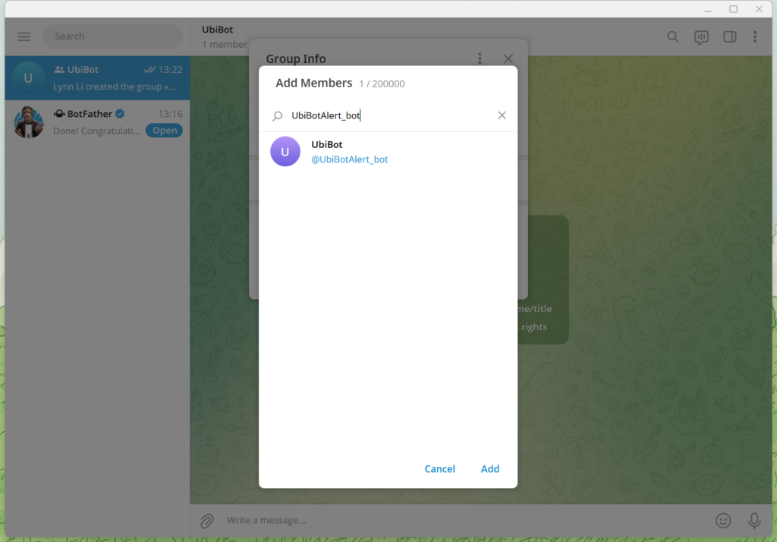Close the Group Info panel
Screen dimensions: 777x542
[508, 58]
